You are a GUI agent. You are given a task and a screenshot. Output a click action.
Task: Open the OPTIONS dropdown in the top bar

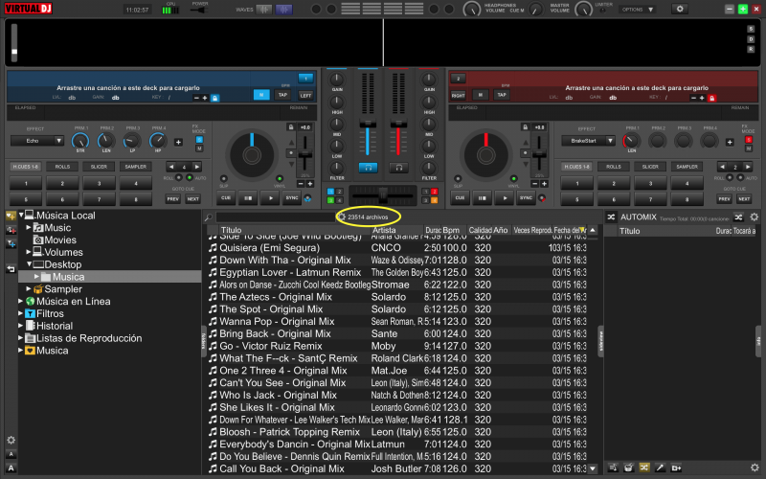[638, 10]
